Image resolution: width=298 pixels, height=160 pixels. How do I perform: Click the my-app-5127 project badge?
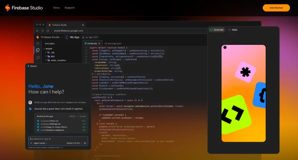pos(90,37)
